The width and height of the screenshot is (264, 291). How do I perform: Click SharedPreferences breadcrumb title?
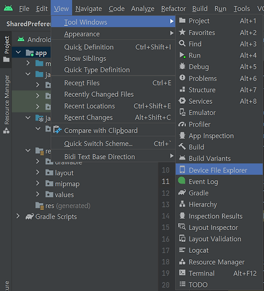pos(29,23)
